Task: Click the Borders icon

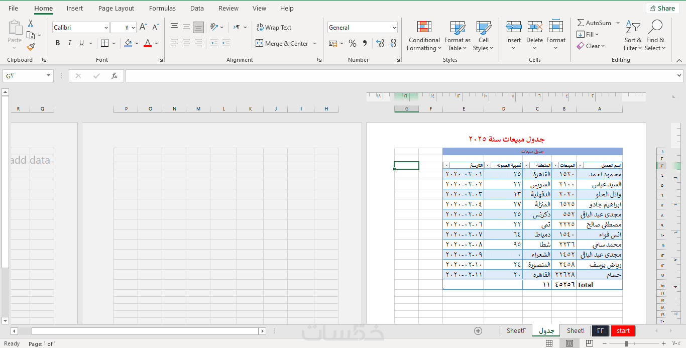Action: [104, 43]
